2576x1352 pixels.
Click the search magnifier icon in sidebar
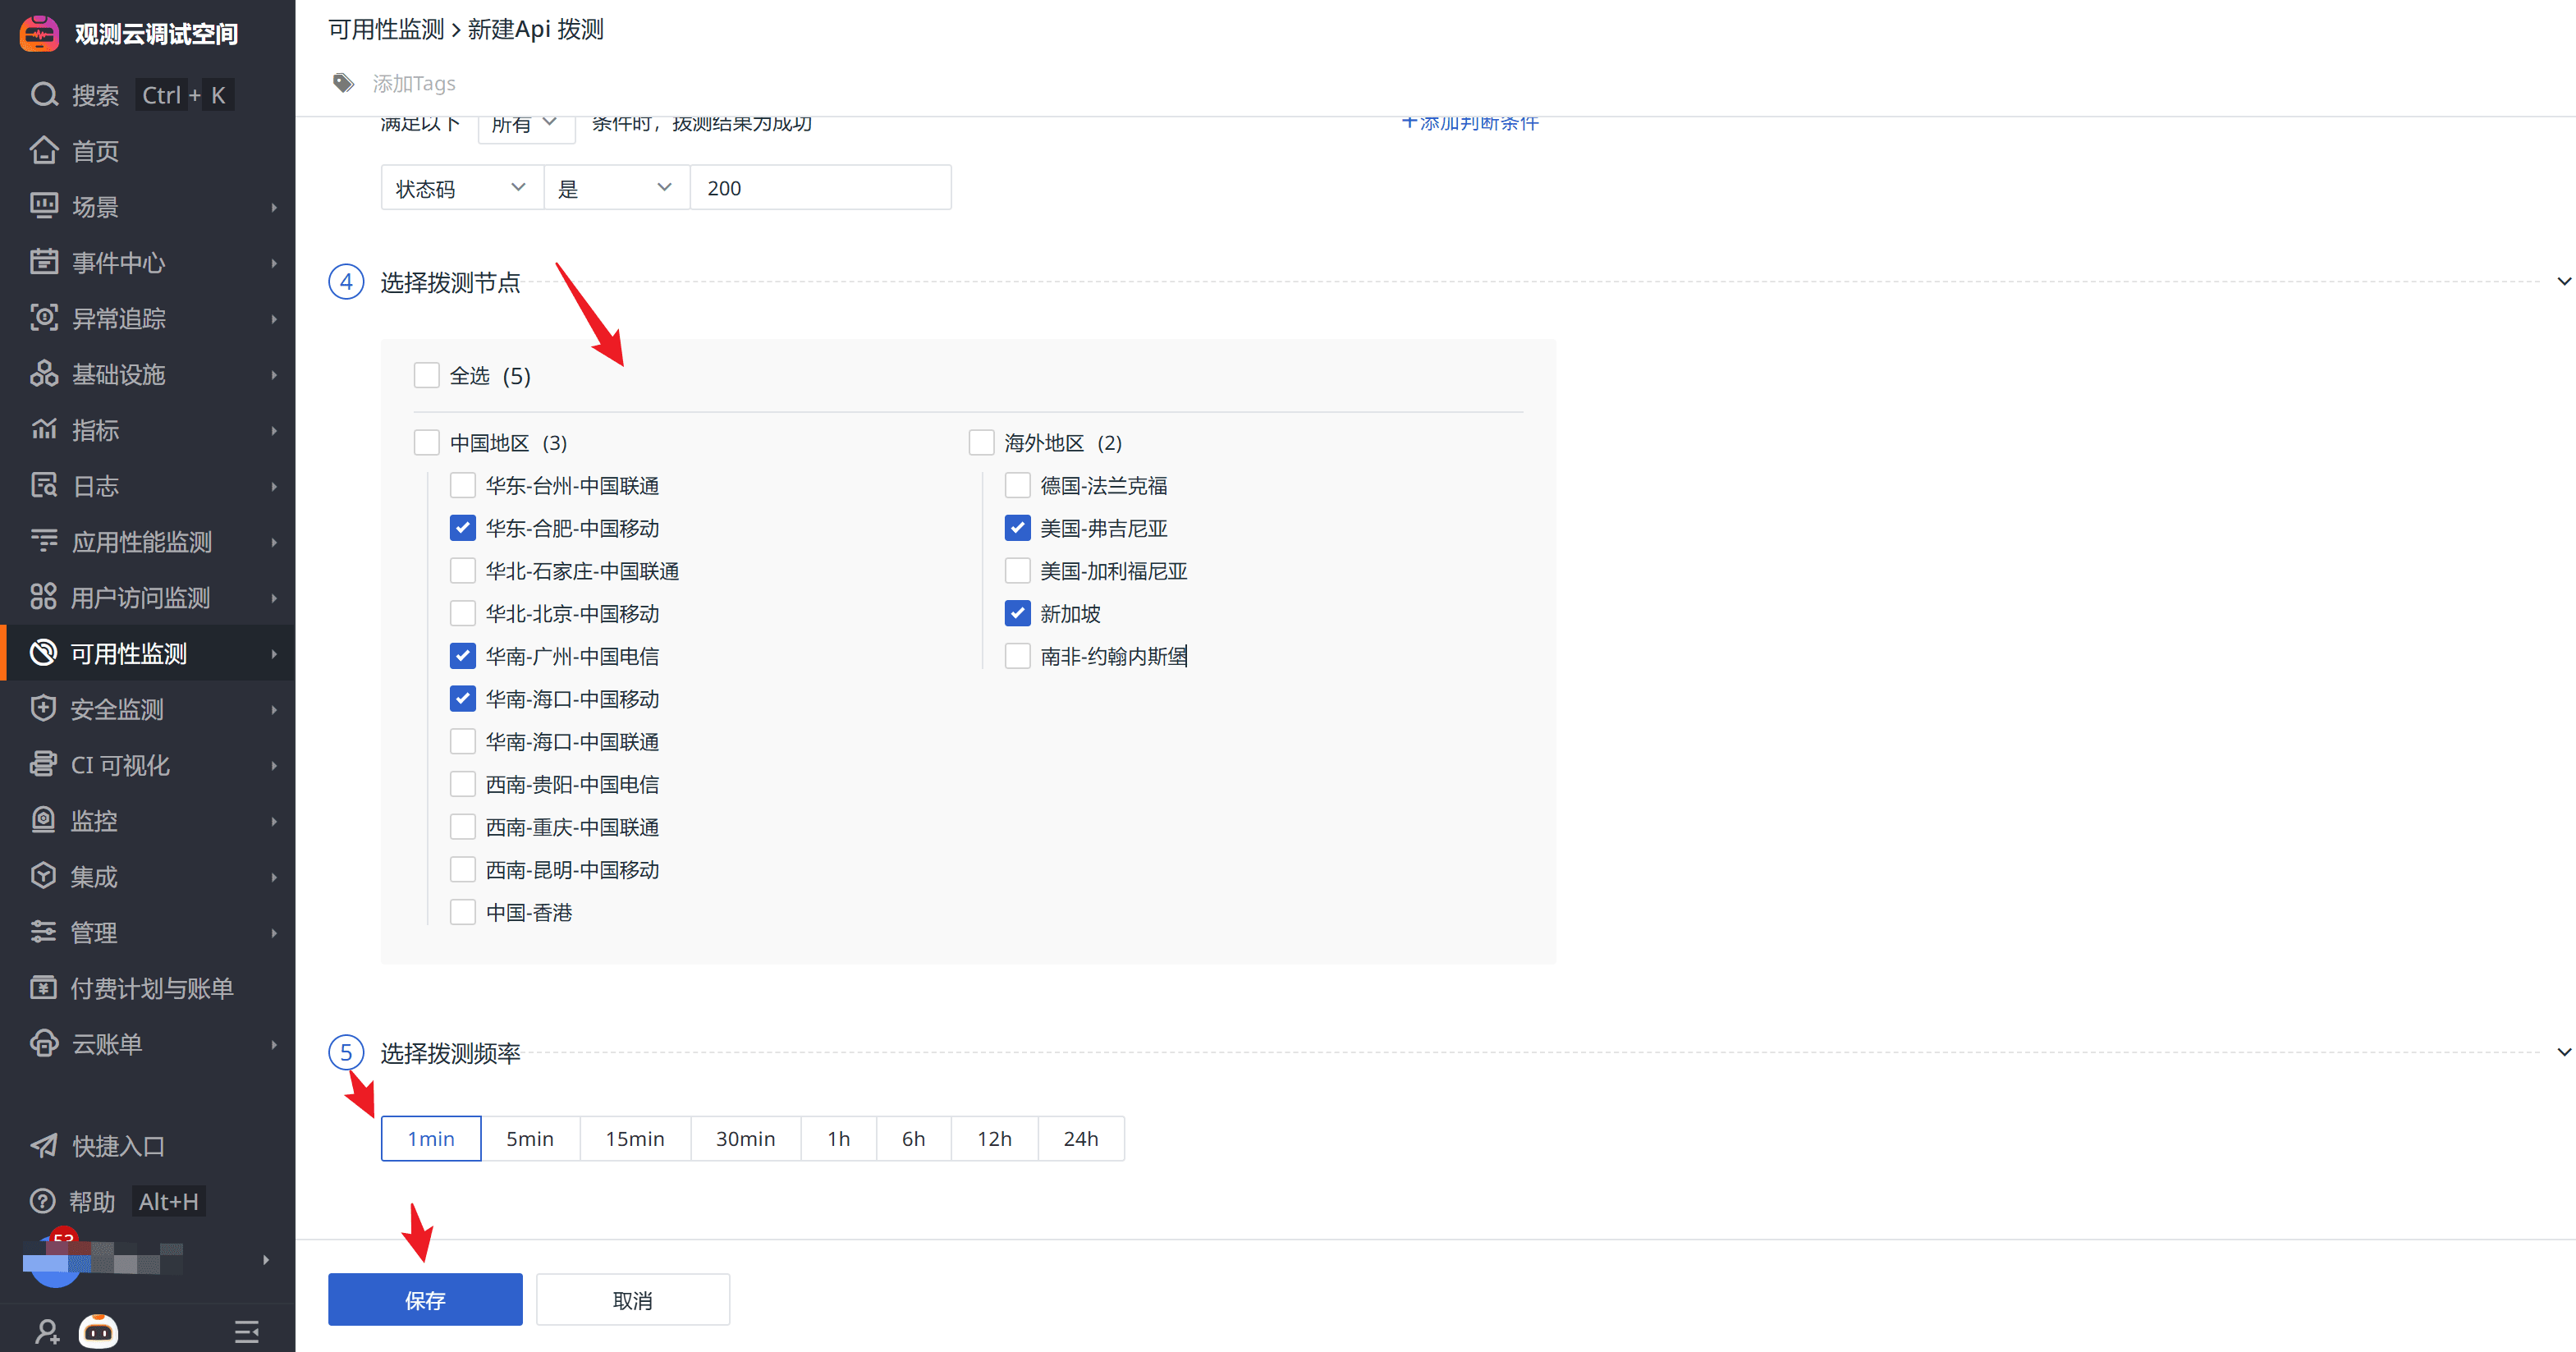[x=44, y=95]
